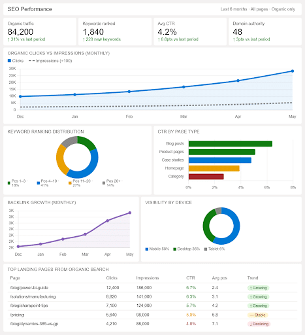Click the Apr point on Backlink Growth chart
This screenshot has height=335, width=305.
(108, 220)
